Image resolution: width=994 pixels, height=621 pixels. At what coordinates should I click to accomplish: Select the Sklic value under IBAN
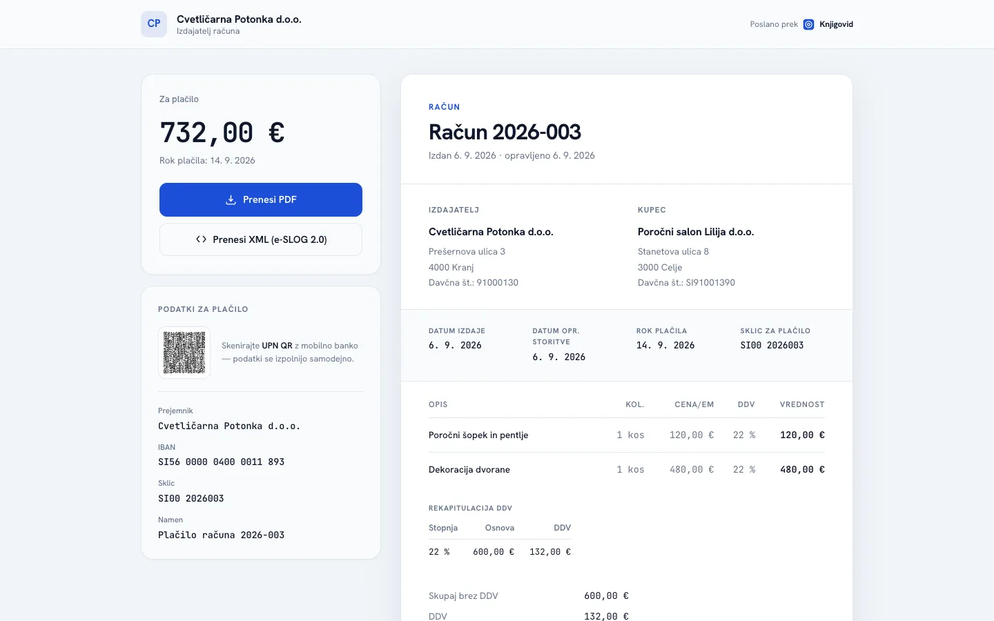click(x=191, y=498)
